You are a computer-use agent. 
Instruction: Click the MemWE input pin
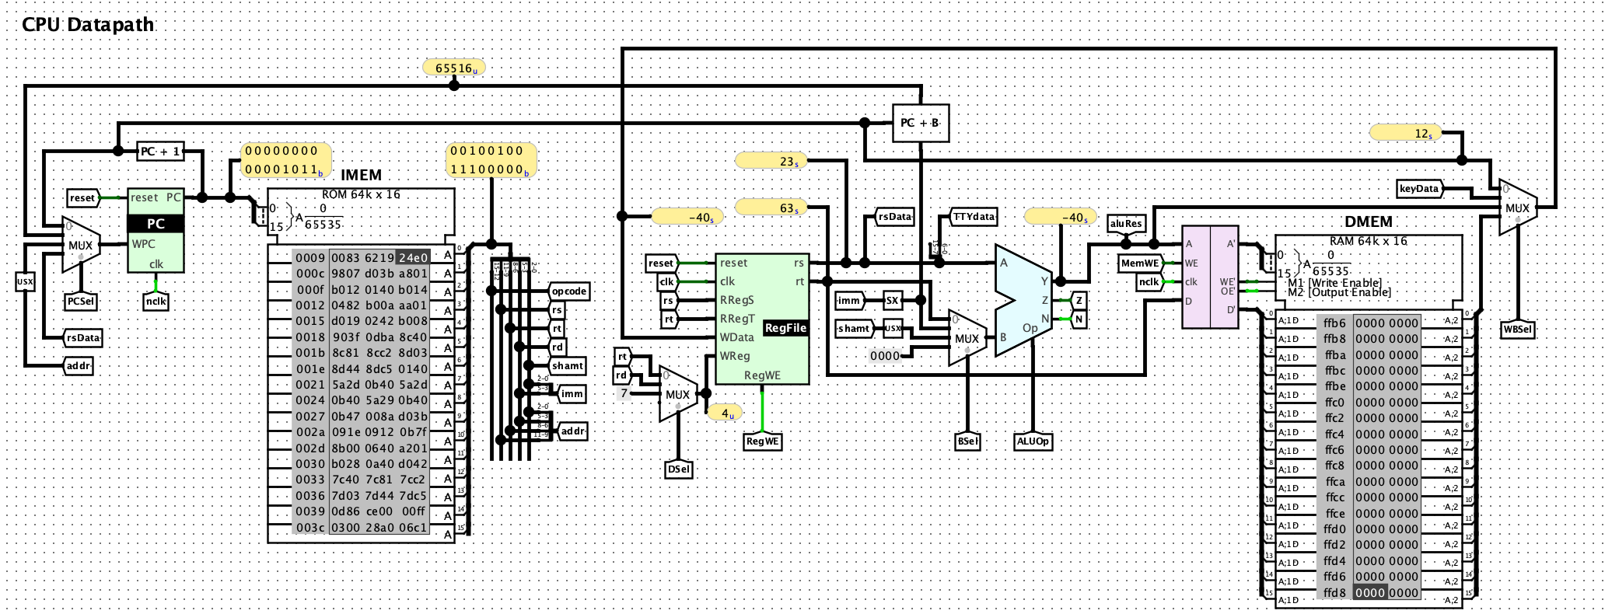point(1141,263)
